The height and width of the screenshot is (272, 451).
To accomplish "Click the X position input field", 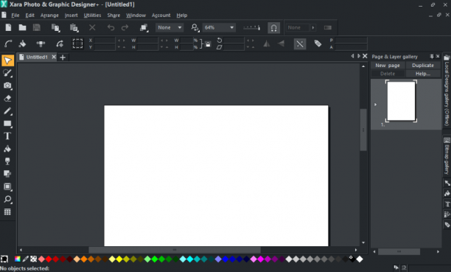I will (105, 41).
